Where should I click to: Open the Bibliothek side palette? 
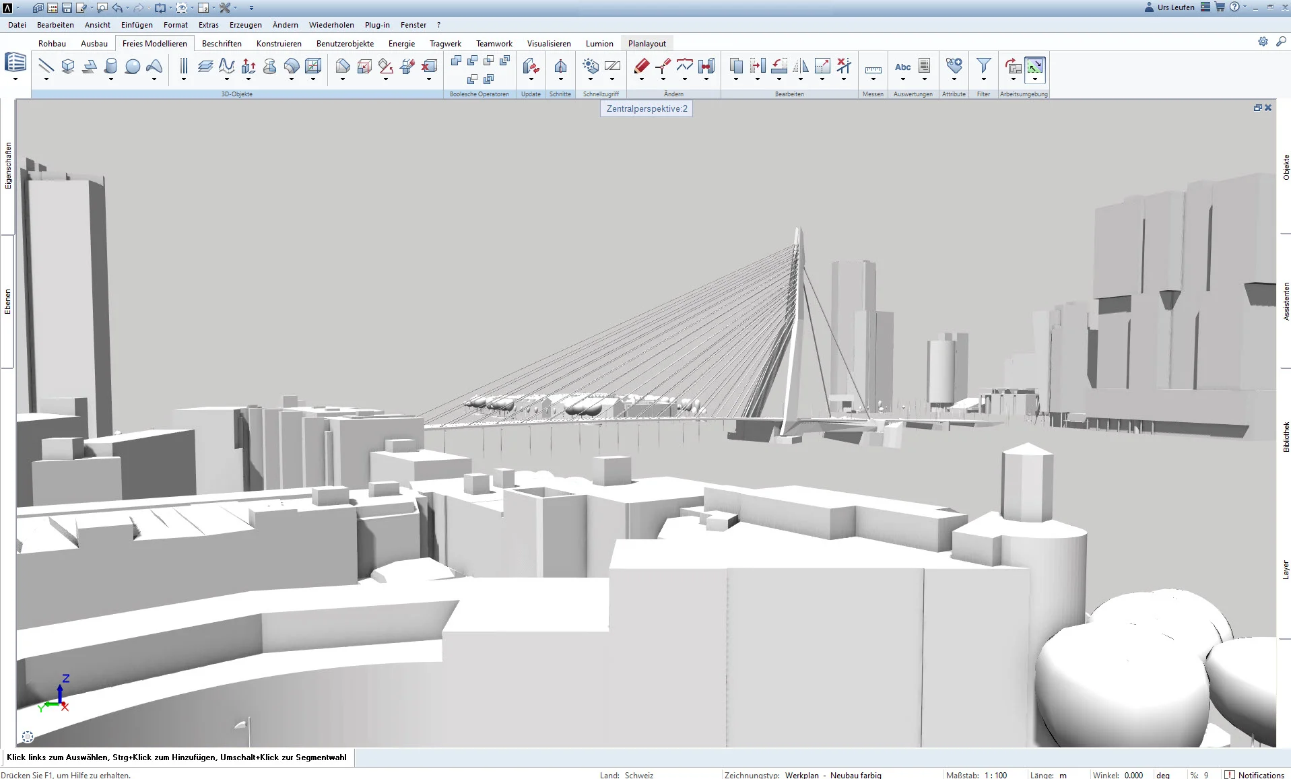tap(1286, 437)
